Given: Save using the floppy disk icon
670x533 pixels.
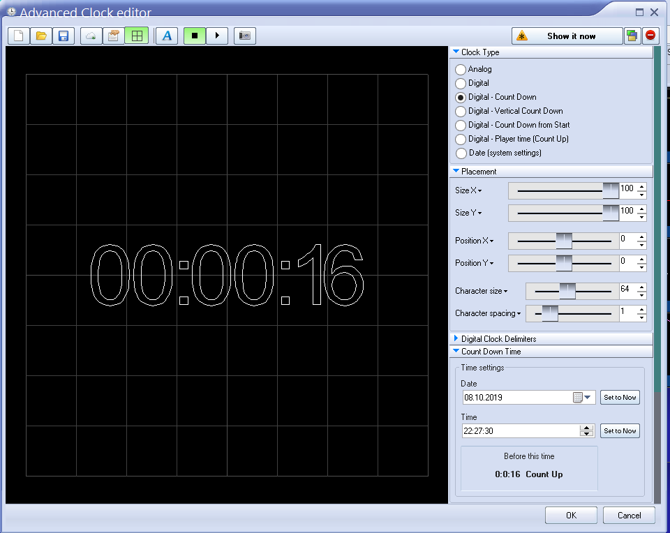Looking at the screenshot, I should pos(64,36).
